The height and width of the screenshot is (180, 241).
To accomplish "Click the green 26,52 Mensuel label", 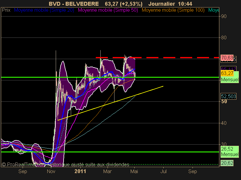I will point(230,151).
